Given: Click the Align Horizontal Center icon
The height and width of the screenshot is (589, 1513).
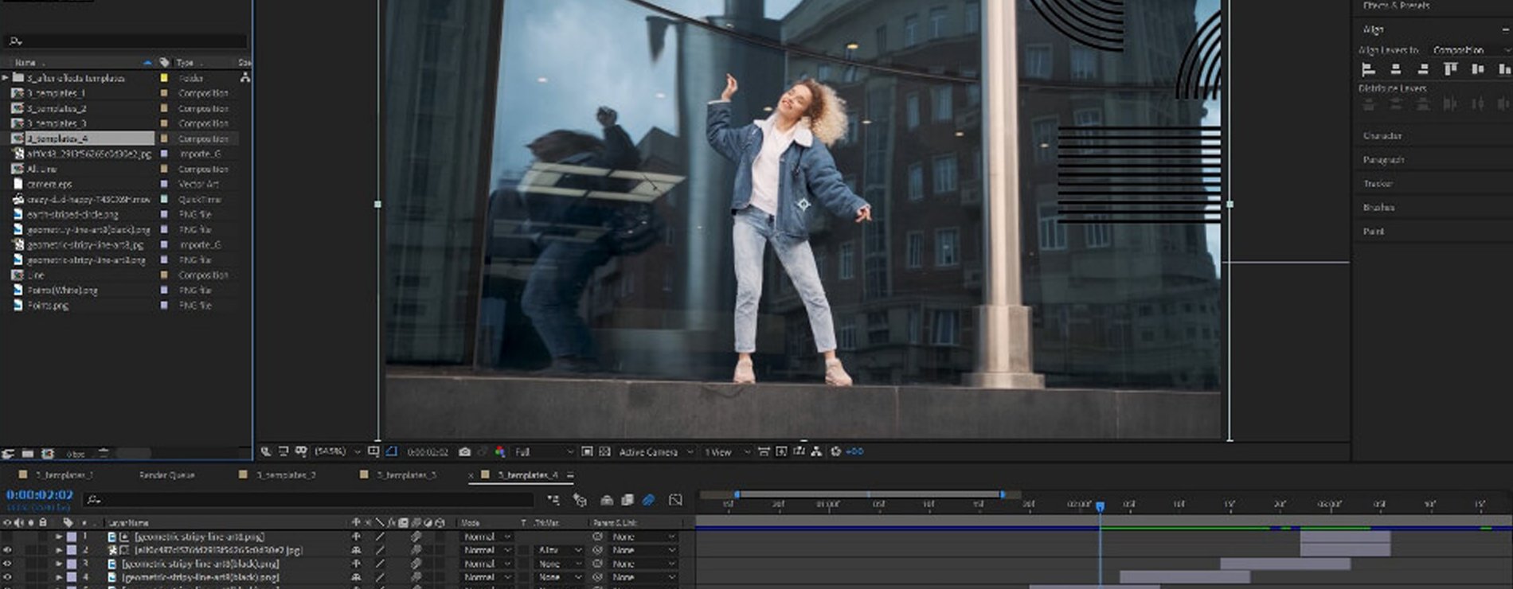Looking at the screenshot, I should coord(1395,69).
